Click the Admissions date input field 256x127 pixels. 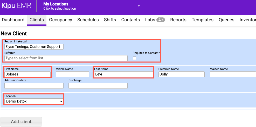(34, 86)
